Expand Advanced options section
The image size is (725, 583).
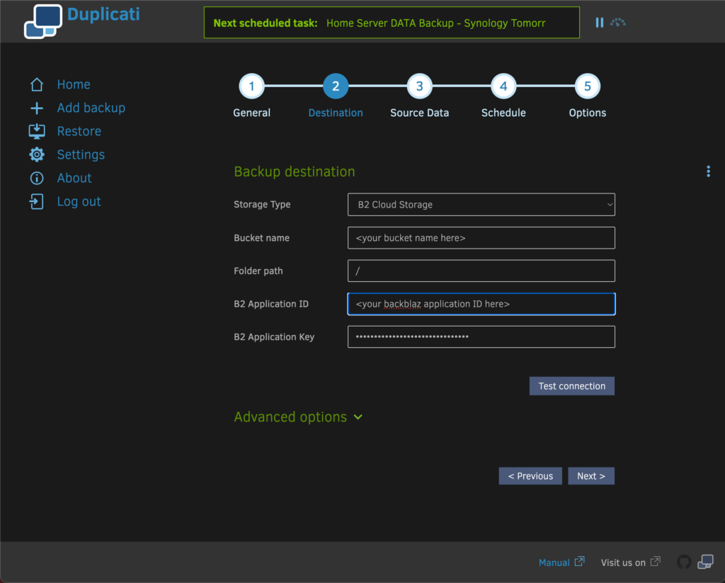point(298,417)
